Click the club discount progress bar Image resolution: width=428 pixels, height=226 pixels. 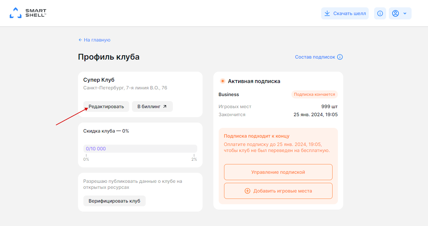140,148
